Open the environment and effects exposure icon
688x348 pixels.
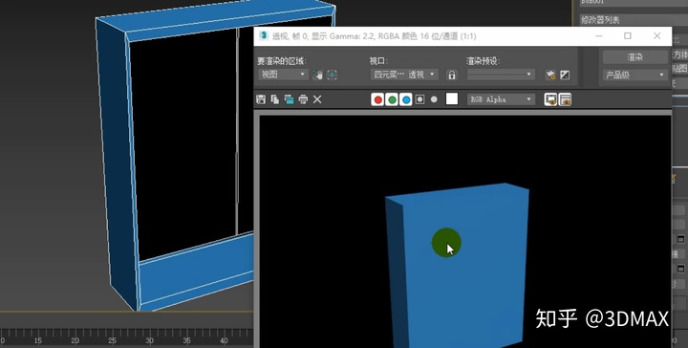click(565, 75)
